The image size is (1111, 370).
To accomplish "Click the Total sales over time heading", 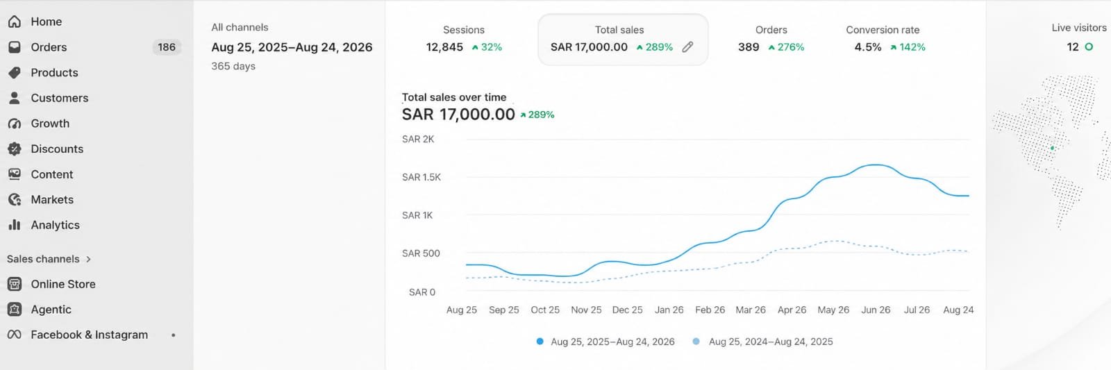I will pyautogui.click(x=454, y=97).
